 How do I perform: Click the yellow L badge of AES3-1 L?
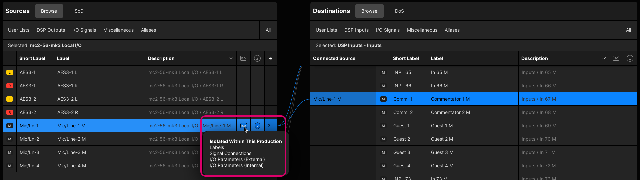coord(10,72)
